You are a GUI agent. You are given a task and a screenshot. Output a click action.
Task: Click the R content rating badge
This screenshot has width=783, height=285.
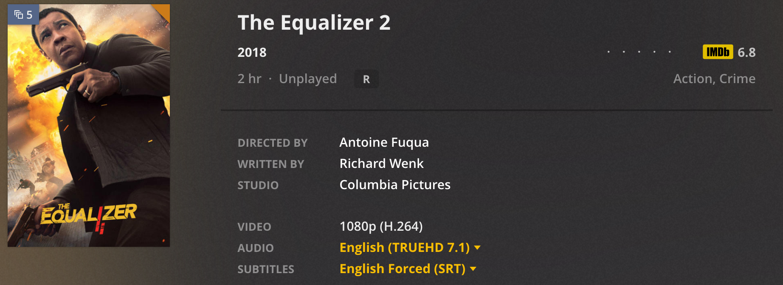tap(366, 79)
